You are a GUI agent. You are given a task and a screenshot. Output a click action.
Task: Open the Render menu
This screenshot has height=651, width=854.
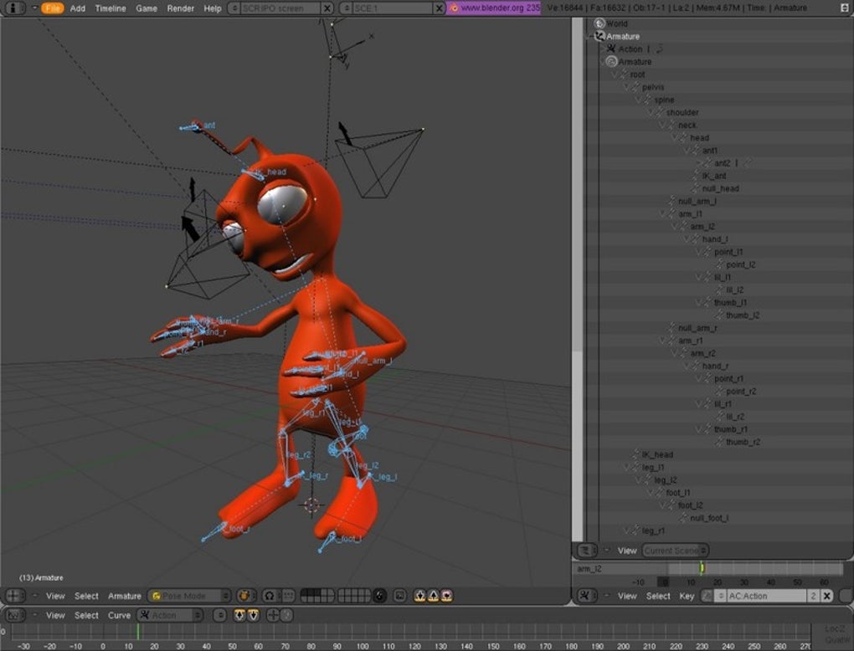point(180,8)
